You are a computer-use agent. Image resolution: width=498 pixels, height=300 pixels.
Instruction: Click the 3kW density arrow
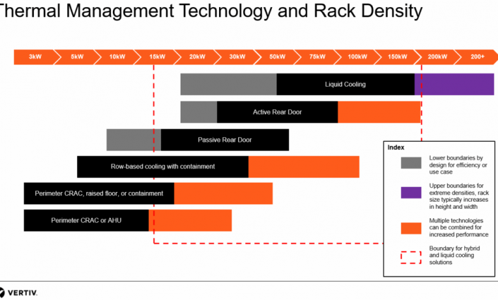(x=35, y=57)
